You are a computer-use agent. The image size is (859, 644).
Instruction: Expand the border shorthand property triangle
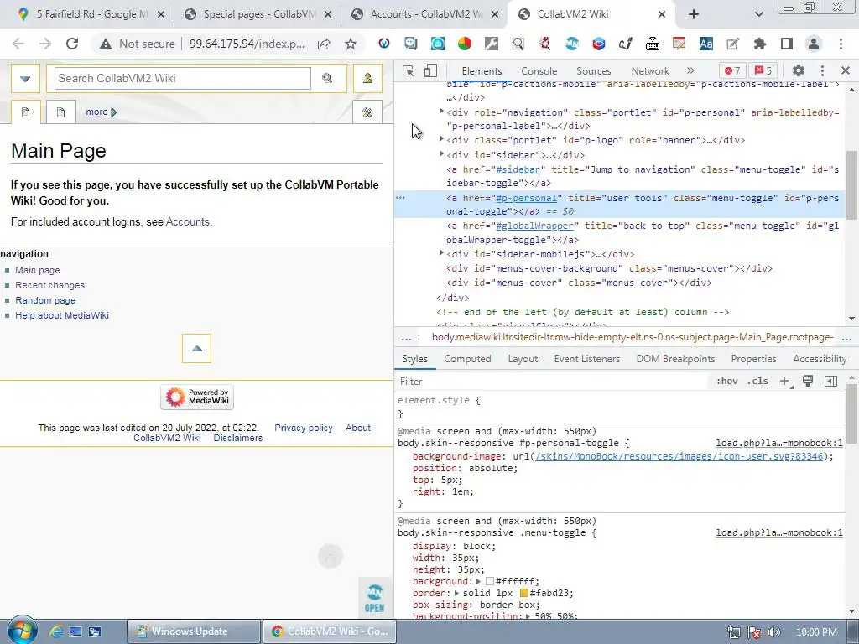pyautogui.click(x=456, y=593)
